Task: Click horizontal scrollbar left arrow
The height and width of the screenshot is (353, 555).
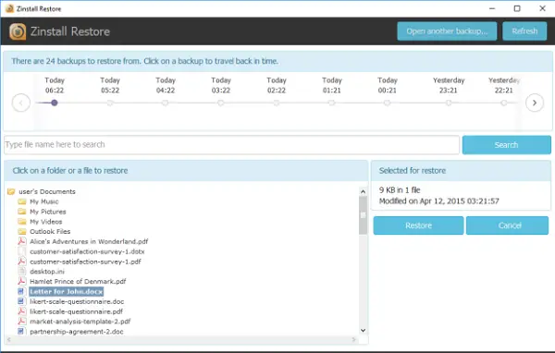Action: [9, 339]
